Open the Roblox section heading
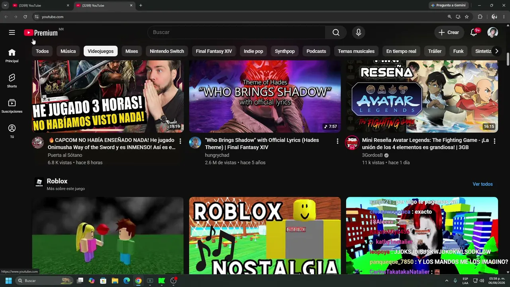Screen dimensions: 510x287 pos(57,181)
